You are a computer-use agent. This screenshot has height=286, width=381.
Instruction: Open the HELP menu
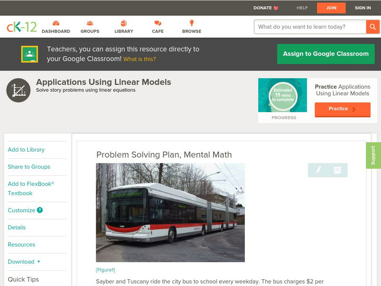[x=302, y=8]
